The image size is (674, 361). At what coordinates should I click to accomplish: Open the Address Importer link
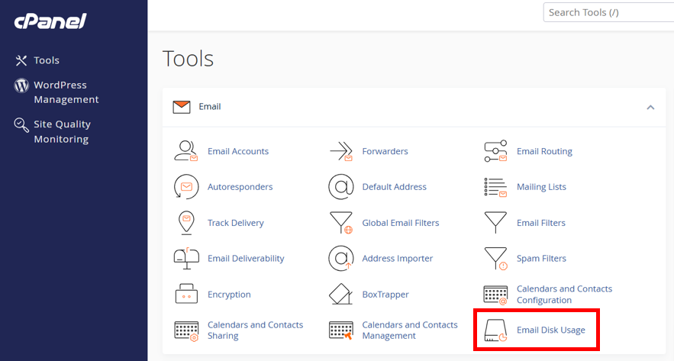pos(397,259)
